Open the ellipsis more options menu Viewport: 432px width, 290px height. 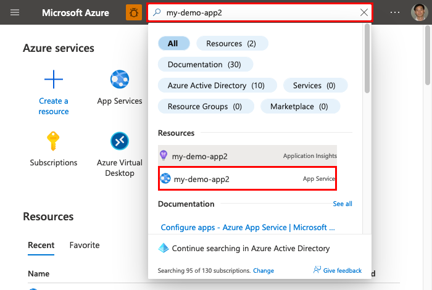[395, 12]
